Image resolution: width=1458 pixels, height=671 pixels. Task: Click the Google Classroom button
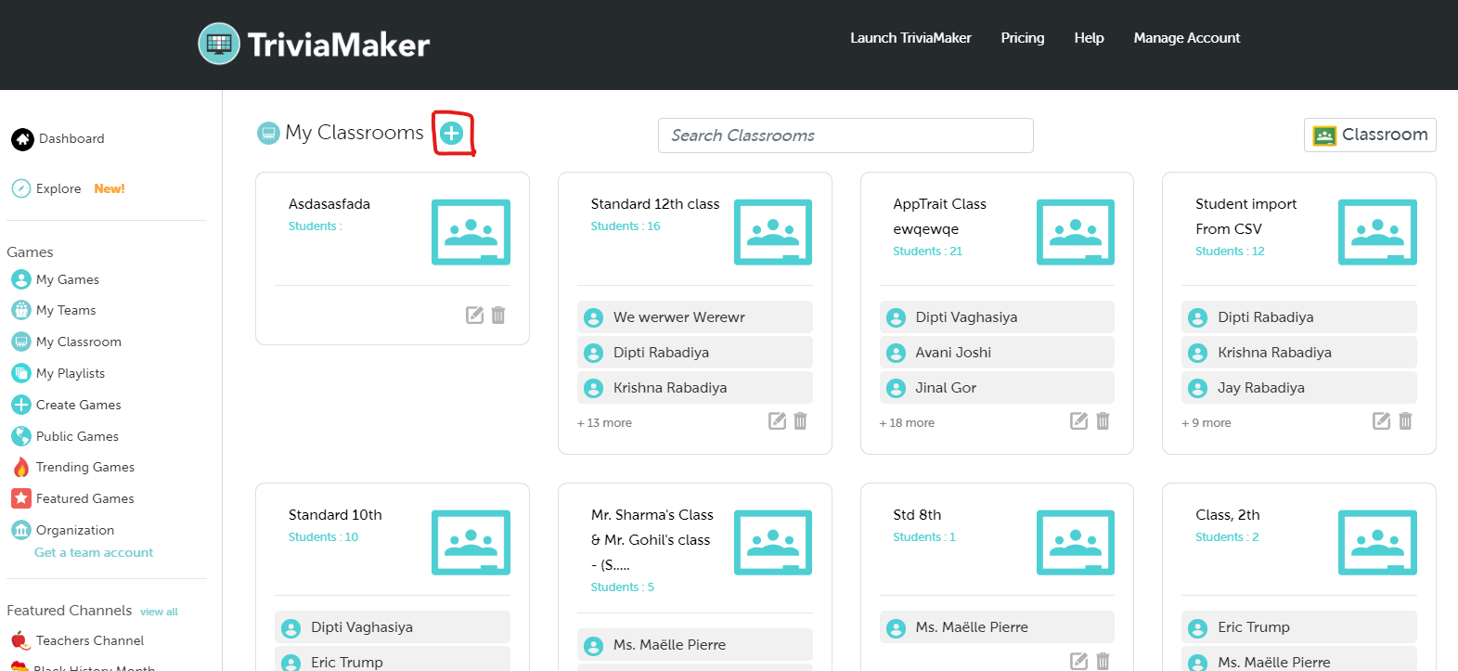point(1369,135)
